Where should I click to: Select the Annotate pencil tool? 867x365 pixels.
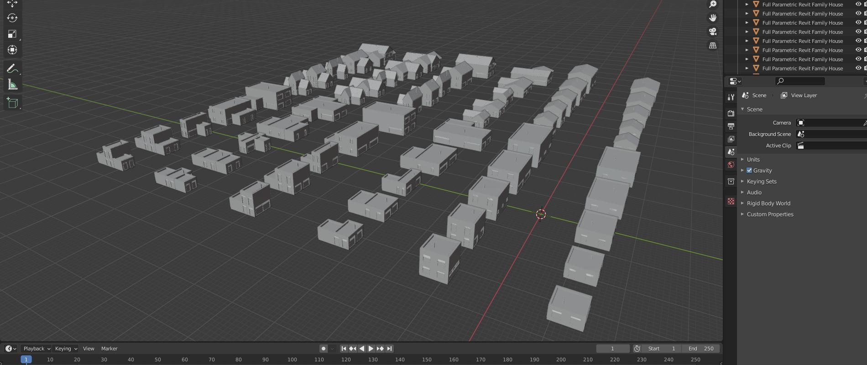click(12, 68)
